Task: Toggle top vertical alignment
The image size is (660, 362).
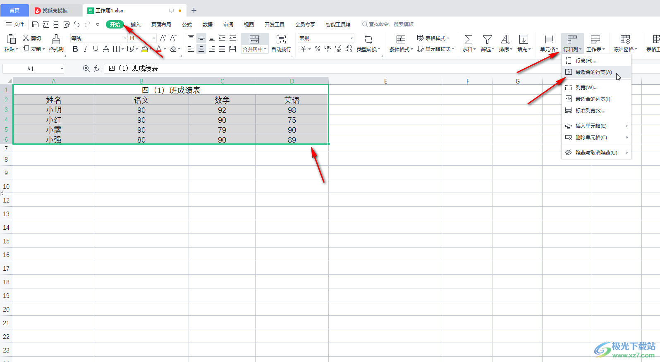Action: tap(191, 38)
